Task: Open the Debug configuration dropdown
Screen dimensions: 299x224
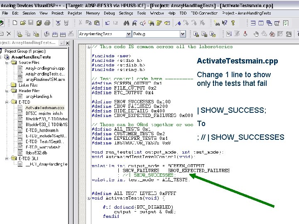Action: pos(182,34)
